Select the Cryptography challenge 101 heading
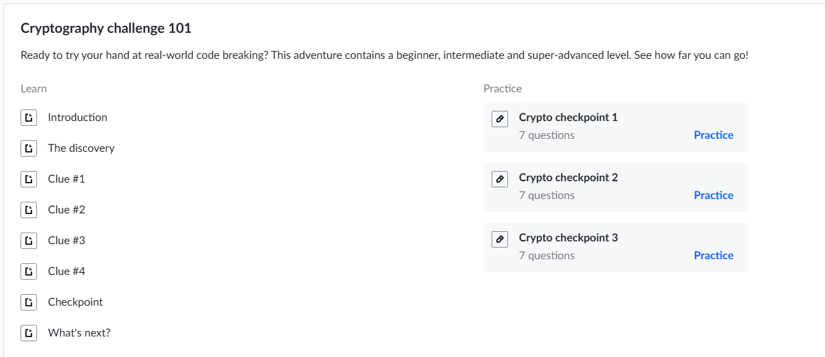Image resolution: width=825 pixels, height=357 pixels. (x=106, y=28)
